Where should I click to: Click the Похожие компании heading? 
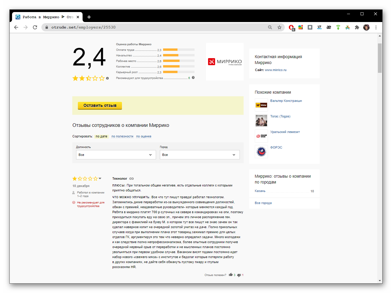click(x=273, y=92)
